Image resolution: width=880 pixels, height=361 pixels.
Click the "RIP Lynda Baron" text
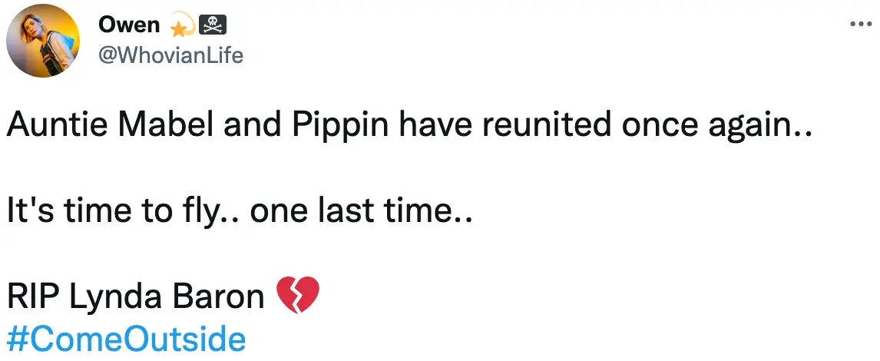135,296
